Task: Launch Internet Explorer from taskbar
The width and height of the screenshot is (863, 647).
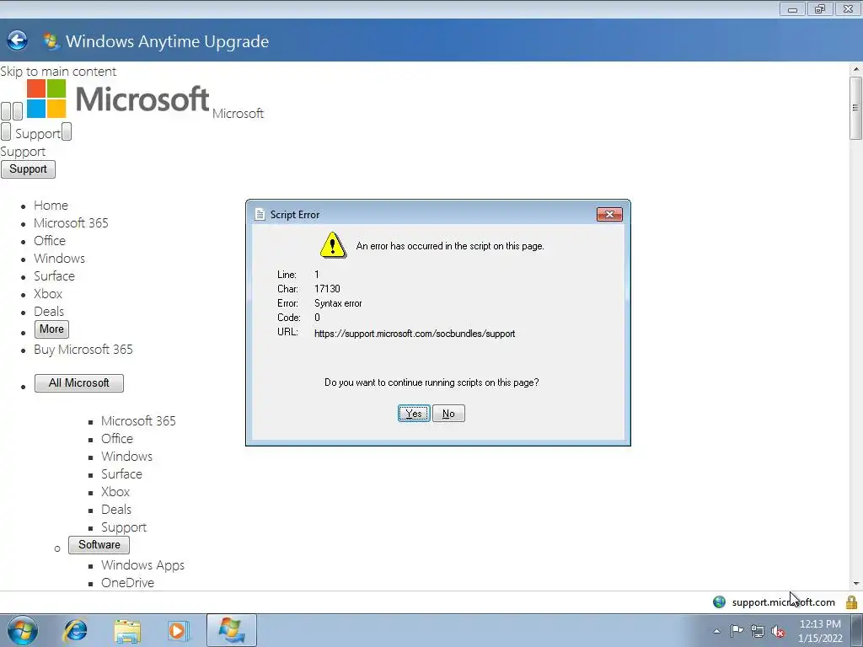Action: pyautogui.click(x=75, y=630)
